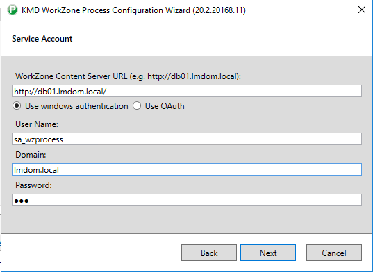Screen dimensions: 373x272
Task: Select the Use windows authentication radio button
Action: [x=17, y=106]
